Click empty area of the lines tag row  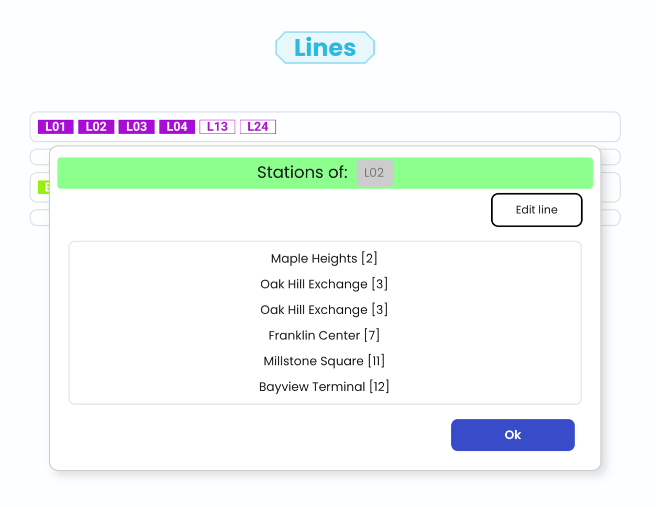coord(445,127)
